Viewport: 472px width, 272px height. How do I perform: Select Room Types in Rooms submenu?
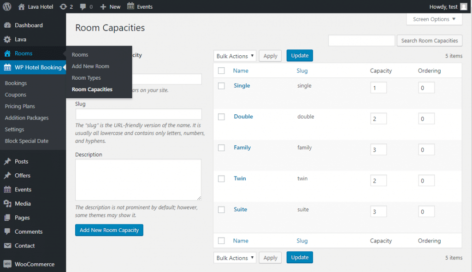coord(86,78)
